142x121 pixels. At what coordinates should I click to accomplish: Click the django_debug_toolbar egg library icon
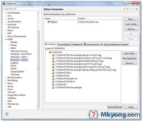point(53,70)
